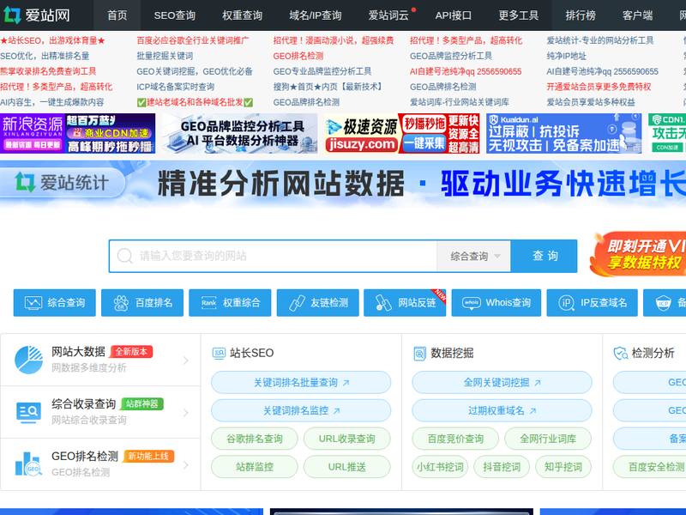Open the 爱站词库-行业网站关键词库 link
686x515 pixels.
pos(460,102)
